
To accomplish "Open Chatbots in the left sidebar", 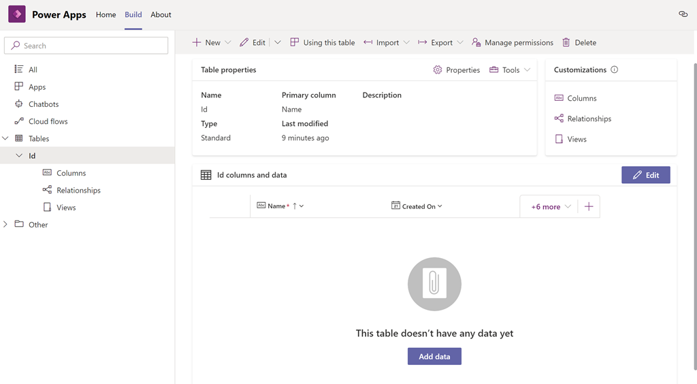I will click(44, 104).
